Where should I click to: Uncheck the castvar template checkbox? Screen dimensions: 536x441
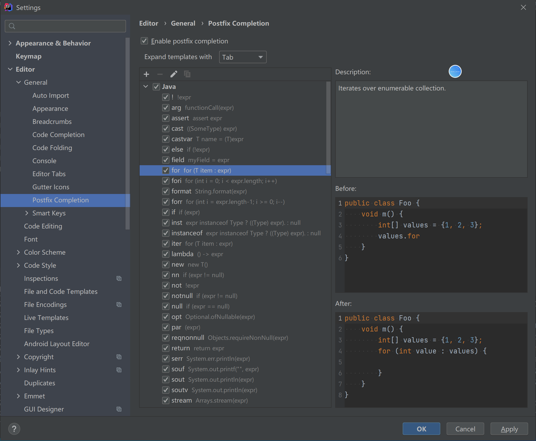[x=166, y=139]
